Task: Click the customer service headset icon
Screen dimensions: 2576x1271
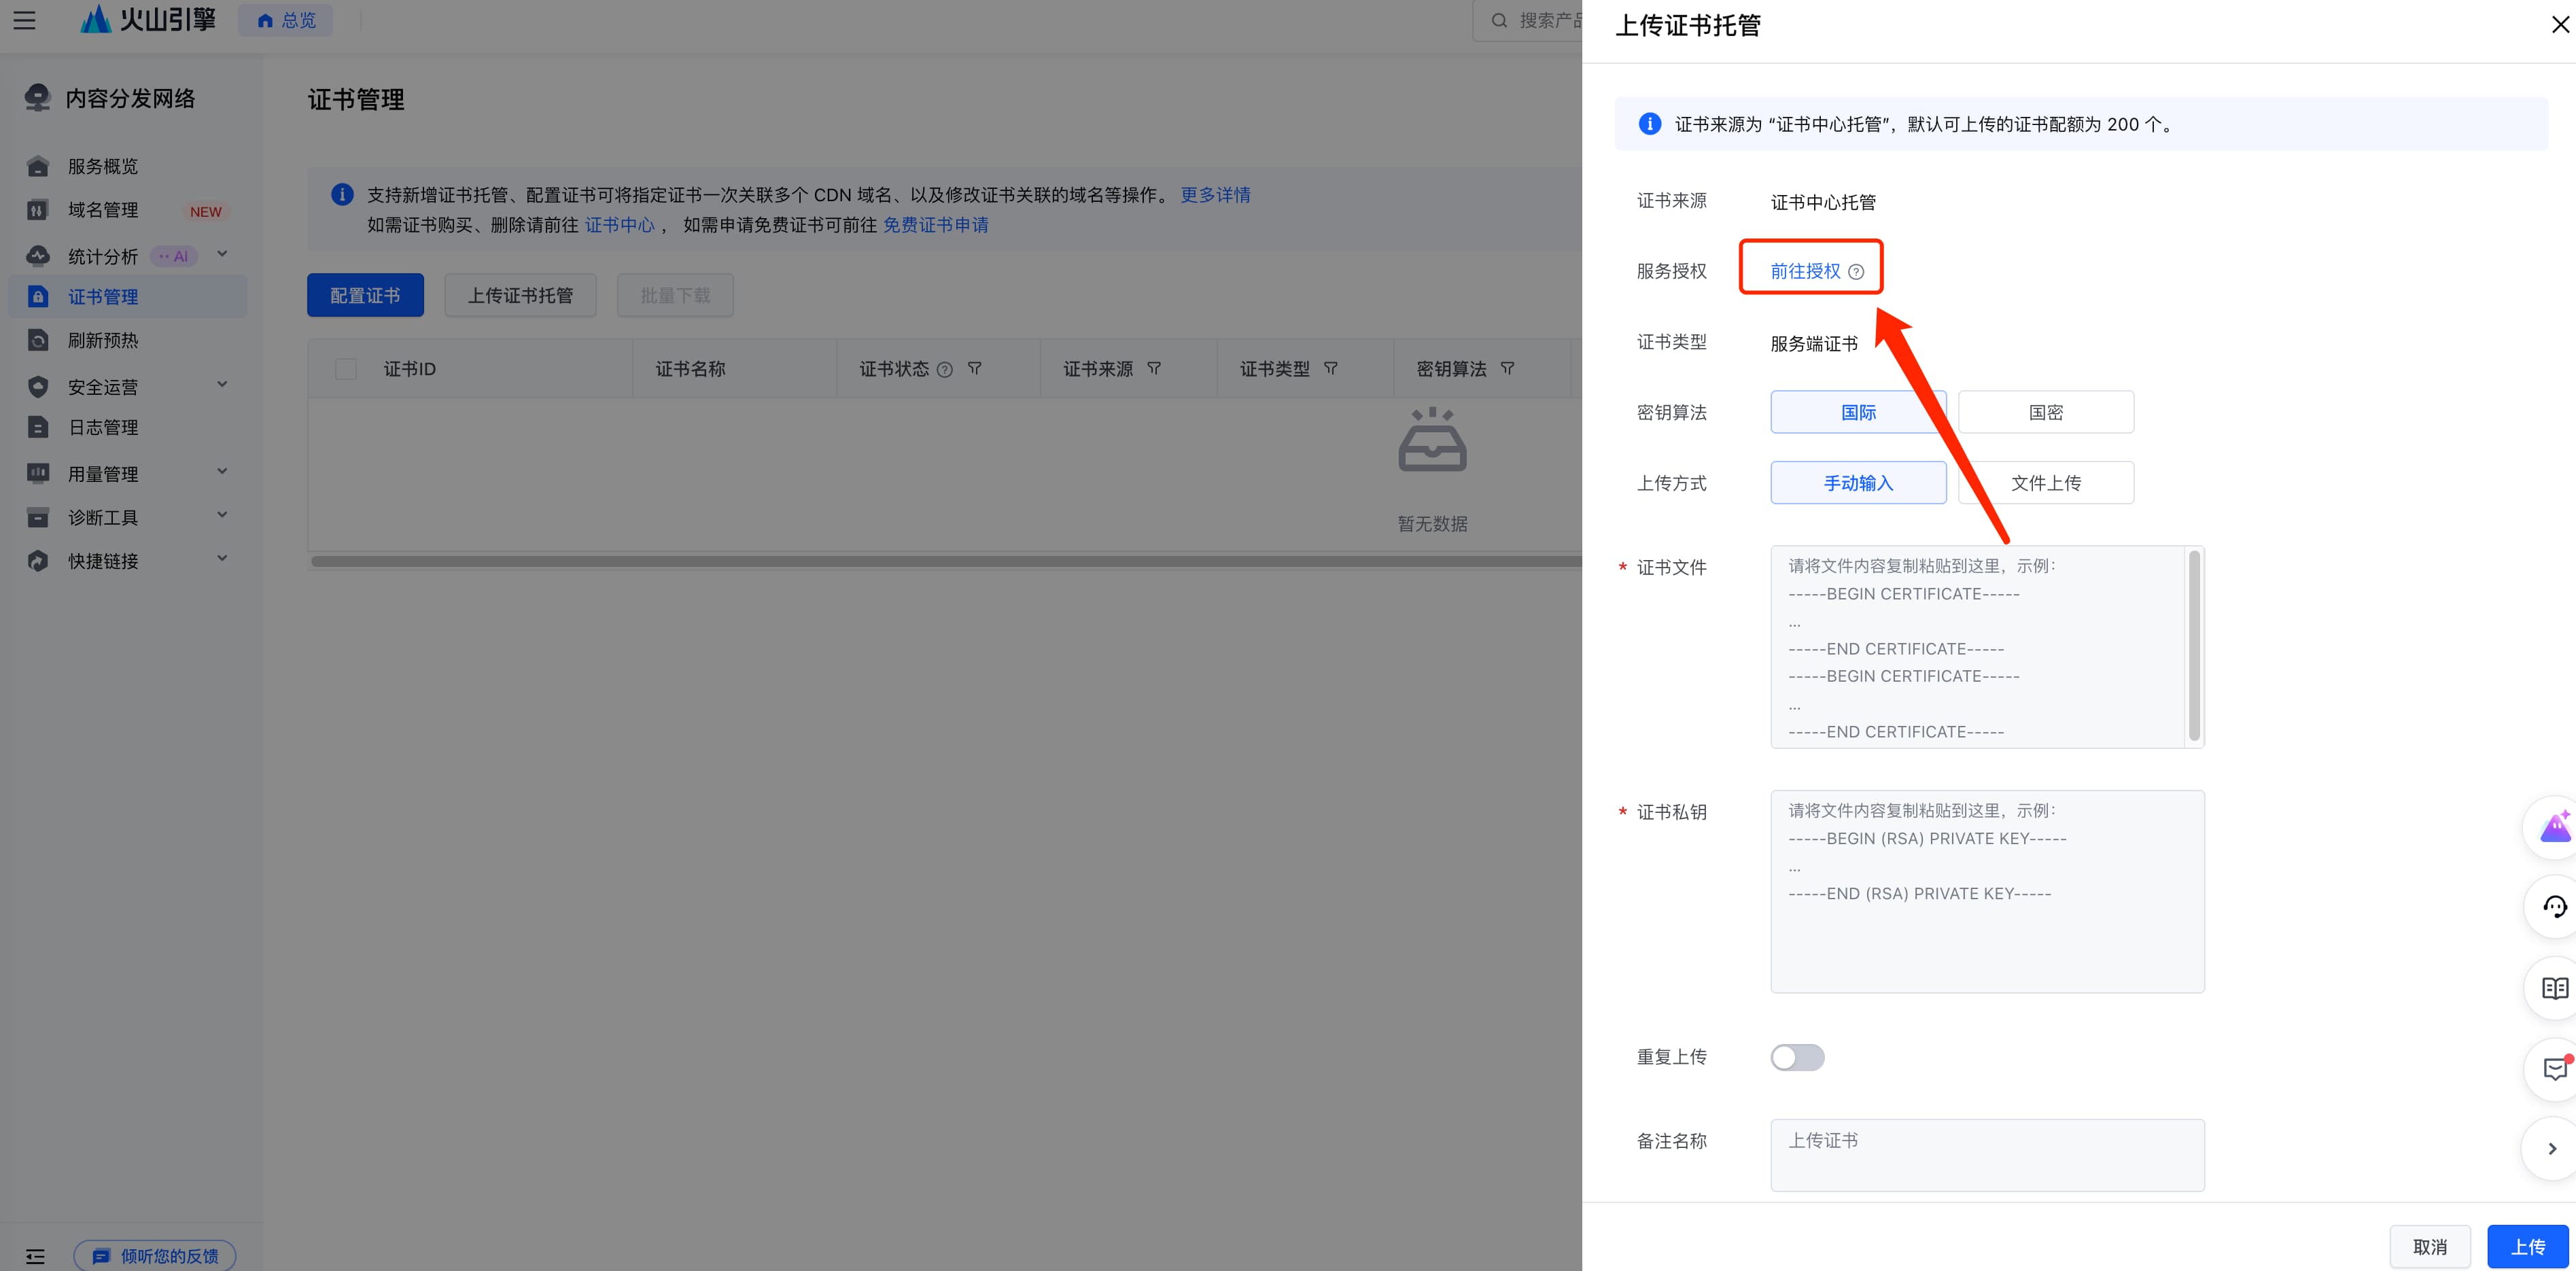Action: [2554, 907]
